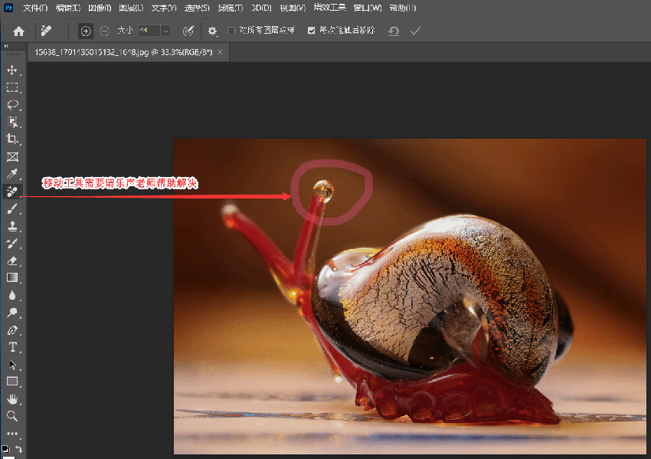Image resolution: width=651 pixels, height=459 pixels.
Task: Click the add-to-area plus mode icon
Action: click(x=86, y=31)
